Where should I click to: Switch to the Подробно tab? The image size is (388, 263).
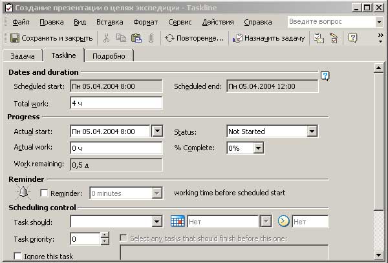point(108,56)
